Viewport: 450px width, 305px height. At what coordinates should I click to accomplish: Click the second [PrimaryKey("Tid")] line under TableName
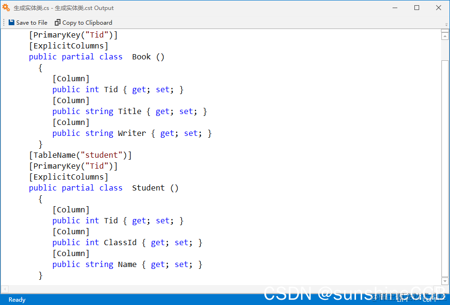click(73, 166)
